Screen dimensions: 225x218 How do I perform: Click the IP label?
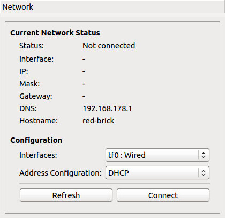pyautogui.click(x=24, y=71)
